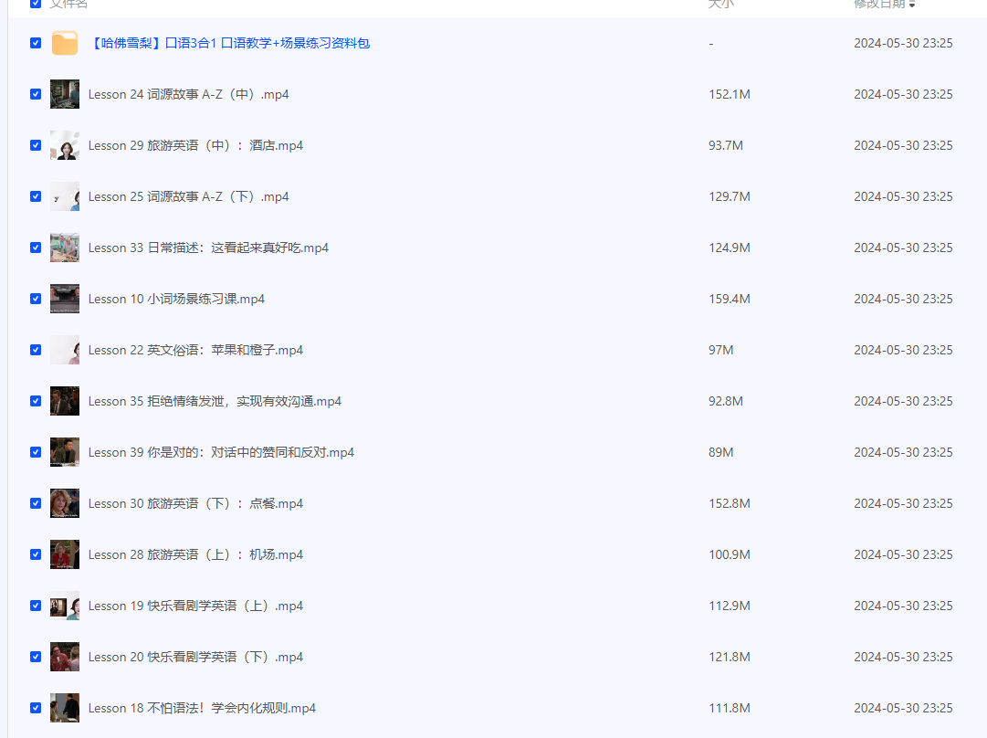Screen dimensions: 987x738
Task: Click the 文件名 column header
Action: (x=69, y=4)
